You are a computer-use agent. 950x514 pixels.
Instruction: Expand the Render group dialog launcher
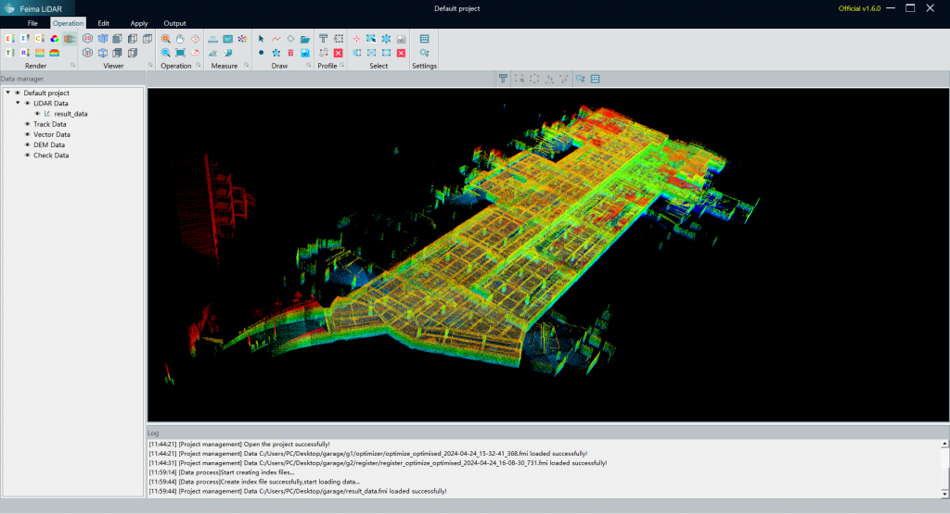coord(72,66)
